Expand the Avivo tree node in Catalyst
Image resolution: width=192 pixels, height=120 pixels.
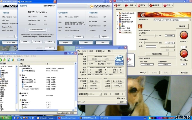(117, 28)
